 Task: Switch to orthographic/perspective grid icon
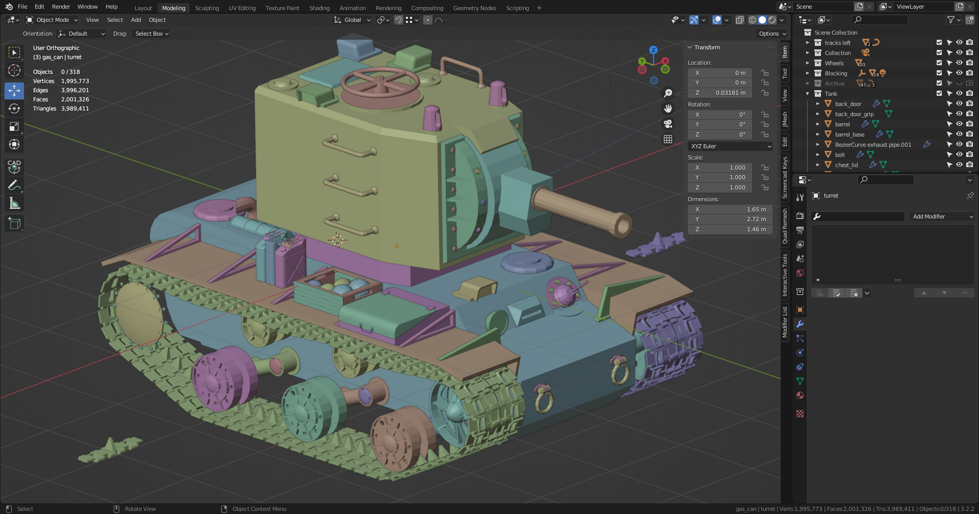point(668,139)
